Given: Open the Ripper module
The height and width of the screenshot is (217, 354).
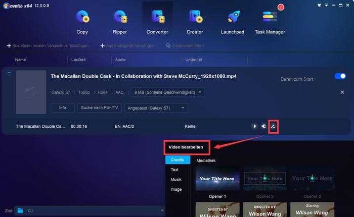Looking at the screenshot, I should click(120, 22).
